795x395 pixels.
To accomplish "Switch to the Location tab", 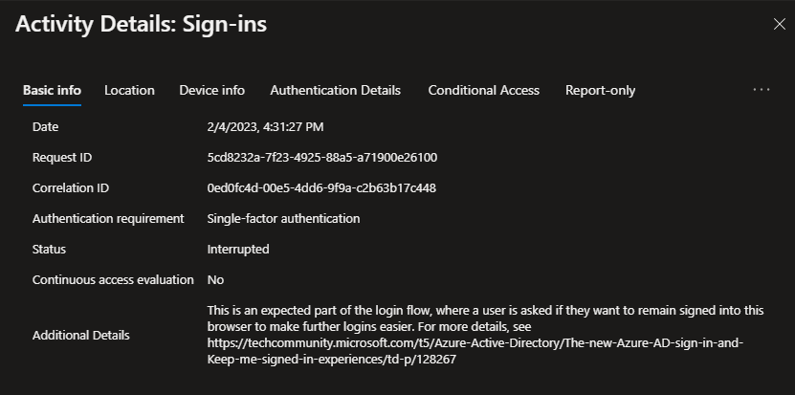I will [129, 90].
